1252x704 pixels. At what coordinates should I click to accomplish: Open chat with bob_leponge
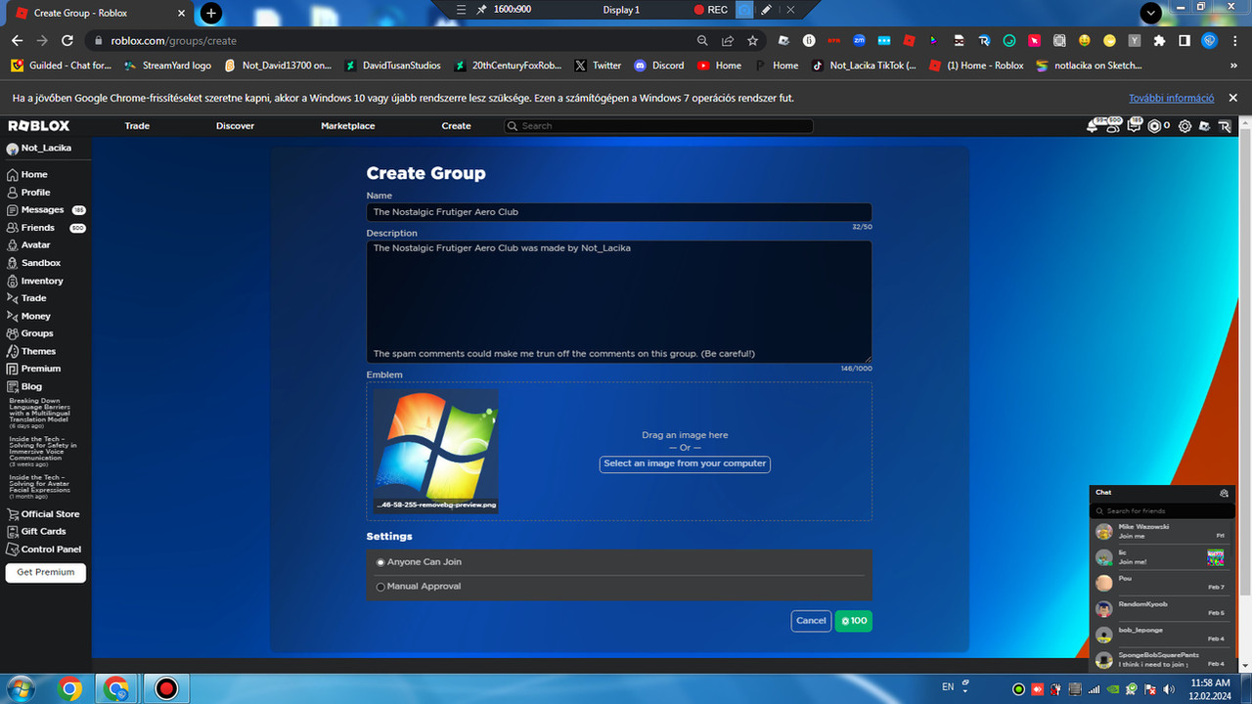(x=1162, y=634)
